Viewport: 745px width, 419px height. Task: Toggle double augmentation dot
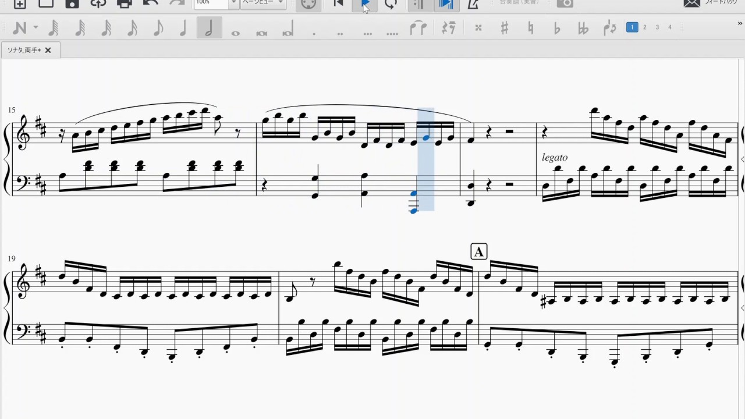pos(341,34)
